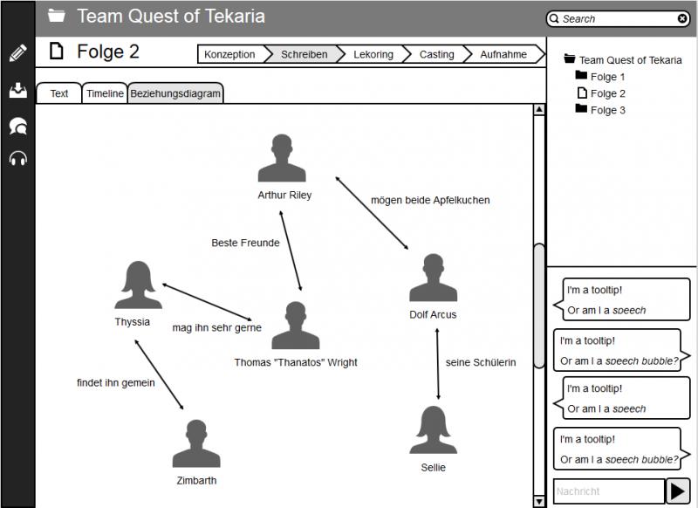This screenshot has width=698, height=508.
Task: Jump to the Aufnahme workflow step
Action: point(503,54)
